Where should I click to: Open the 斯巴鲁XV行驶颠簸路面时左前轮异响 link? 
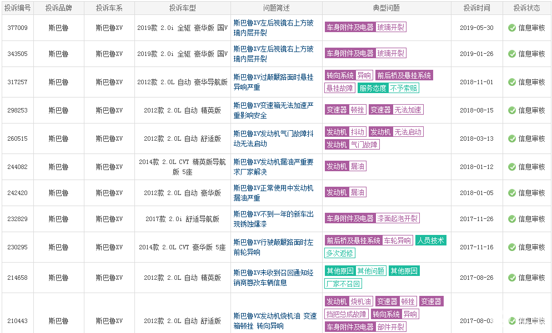point(274,247)
